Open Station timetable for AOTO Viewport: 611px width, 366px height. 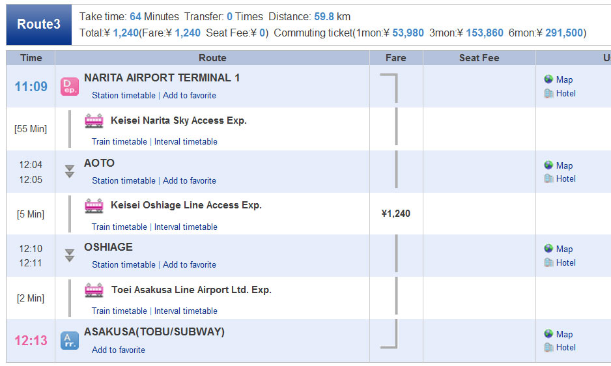click(123, 181)
